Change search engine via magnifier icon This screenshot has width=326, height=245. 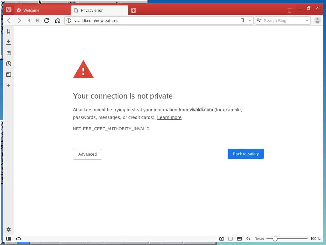point(259,20)
